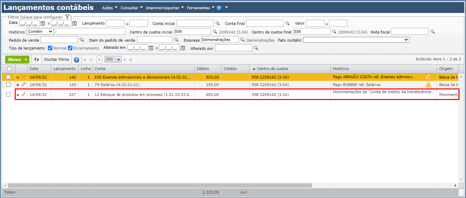Uncheck the Normal entry type checkbox

coord(50,48)
